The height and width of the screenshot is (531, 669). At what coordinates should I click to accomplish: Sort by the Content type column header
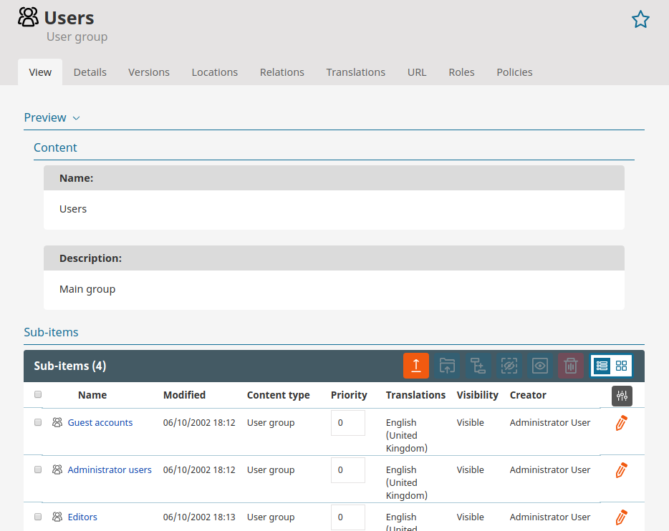click(278, 395)
